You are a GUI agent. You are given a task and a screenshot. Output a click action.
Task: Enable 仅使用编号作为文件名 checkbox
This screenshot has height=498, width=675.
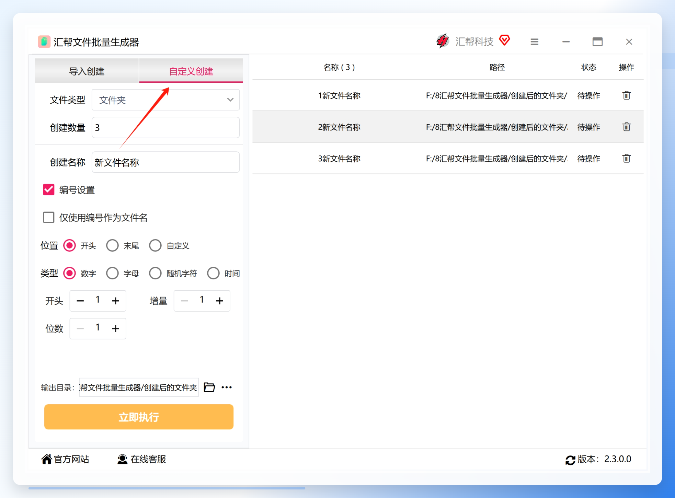coord(48,217)
